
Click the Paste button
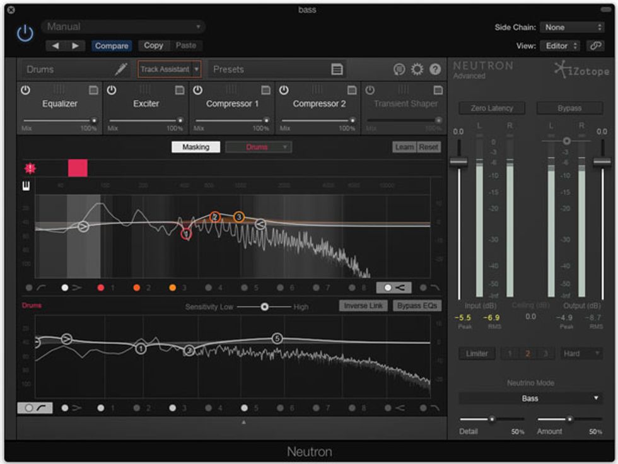click(x=185, y=45)
